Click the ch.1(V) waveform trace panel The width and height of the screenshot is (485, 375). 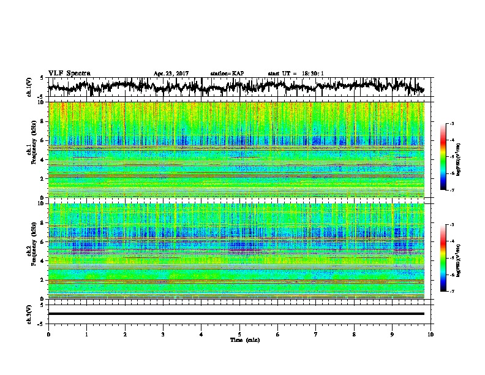point(239,87)
